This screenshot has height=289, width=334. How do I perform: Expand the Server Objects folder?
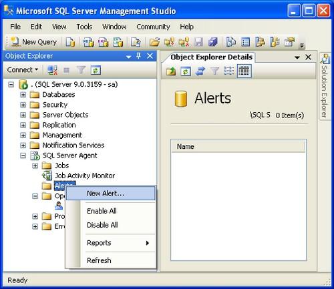pos(23,115)
